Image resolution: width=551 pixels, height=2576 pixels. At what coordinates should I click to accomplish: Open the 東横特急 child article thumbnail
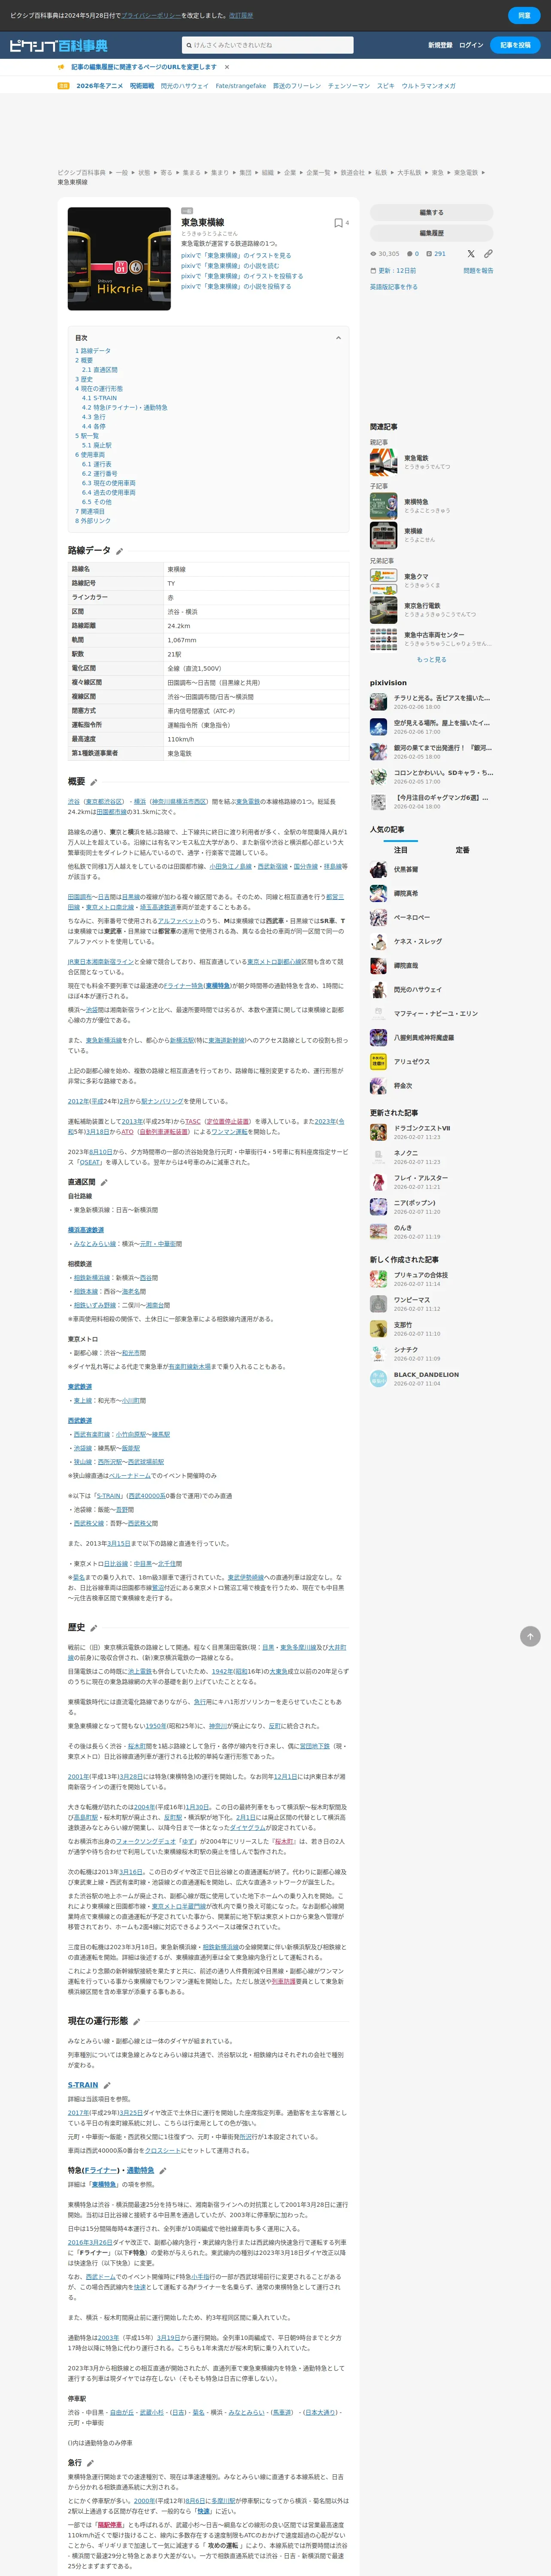click(383, 506)
